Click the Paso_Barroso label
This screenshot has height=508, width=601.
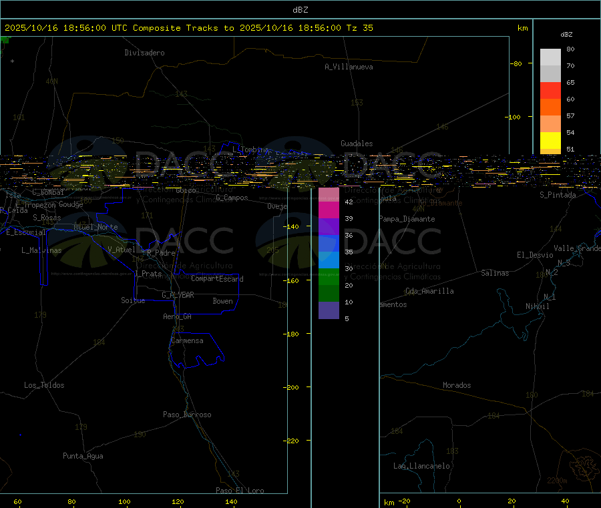click(x=187, y=415)
